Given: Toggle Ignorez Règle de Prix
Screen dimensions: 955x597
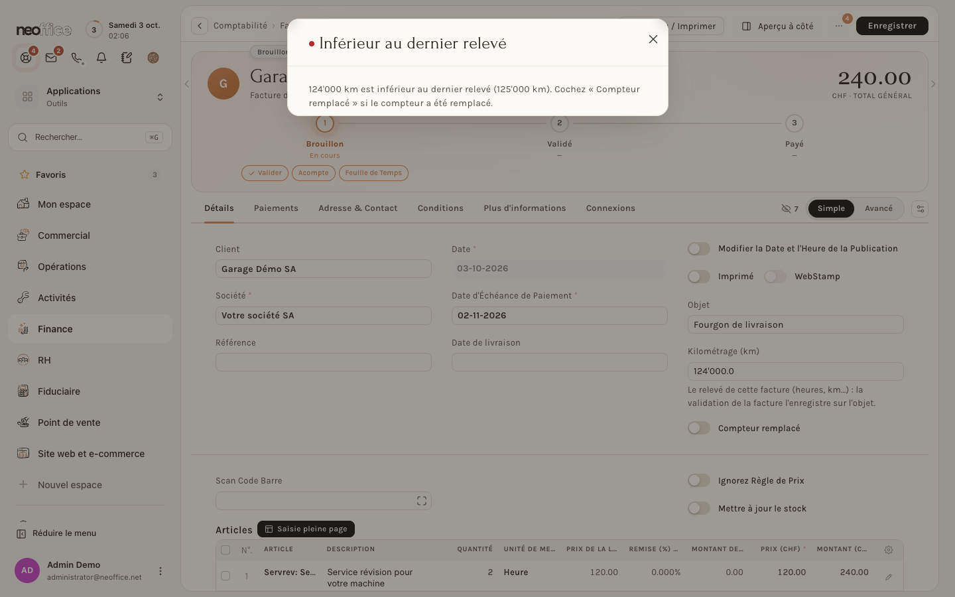Looking at the screenshot, I should tap(699, 481).
